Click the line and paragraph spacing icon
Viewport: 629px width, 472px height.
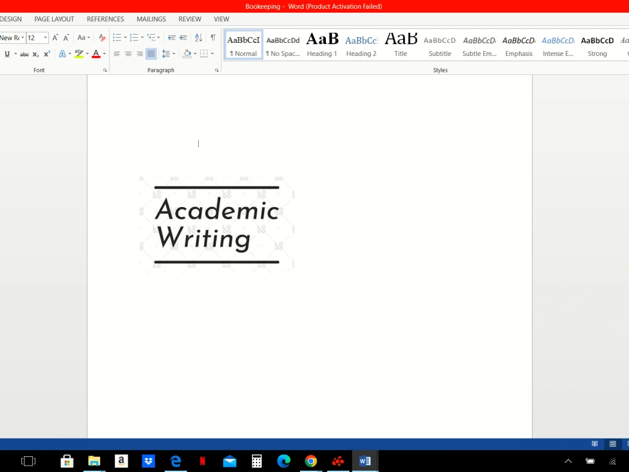coord(165,53)
